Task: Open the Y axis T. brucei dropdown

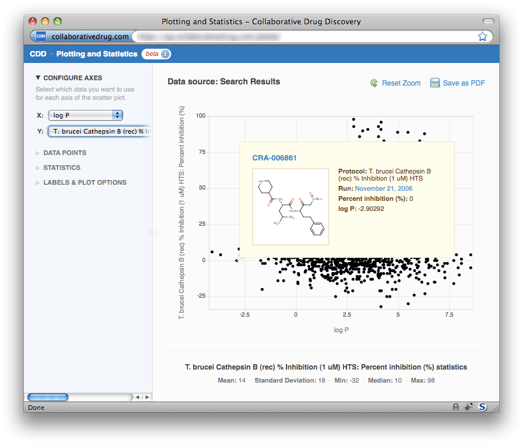Action: (100, 131)
